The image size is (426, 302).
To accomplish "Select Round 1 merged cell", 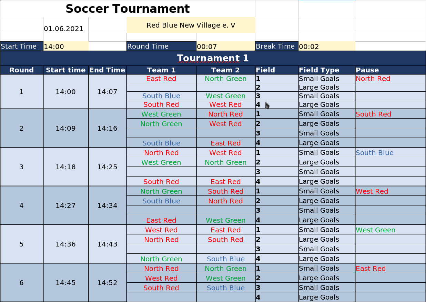I will click(x=22, y=92).
